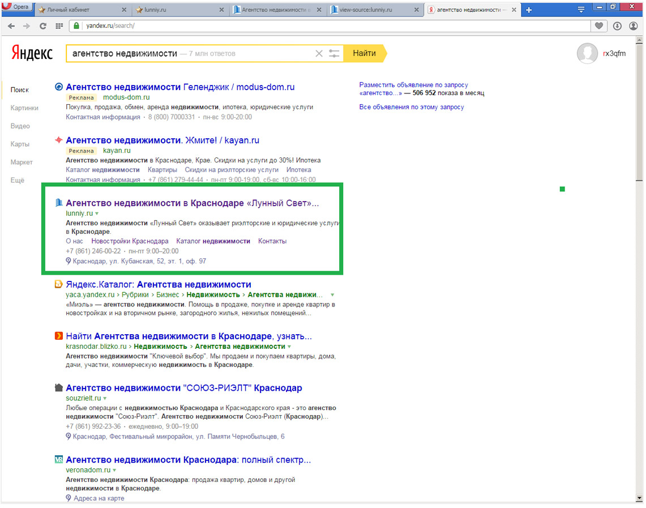
Task: Open the Ещё section menu
Action: click(x=18, y=181)
